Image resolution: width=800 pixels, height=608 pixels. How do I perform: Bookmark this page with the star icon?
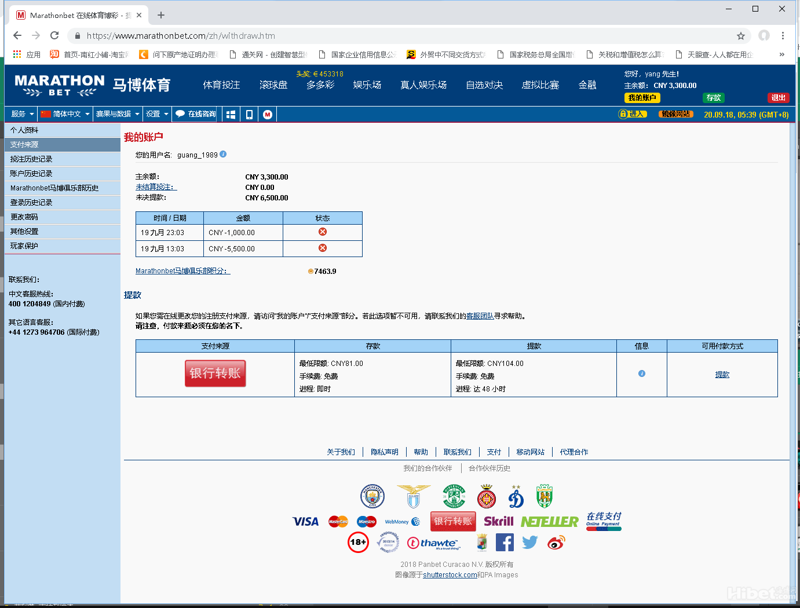tap(740, 36)
